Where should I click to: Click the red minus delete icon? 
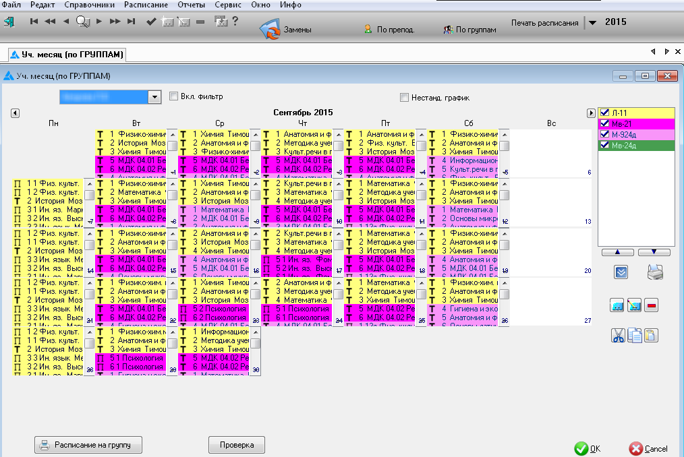[x=651, y=305]
